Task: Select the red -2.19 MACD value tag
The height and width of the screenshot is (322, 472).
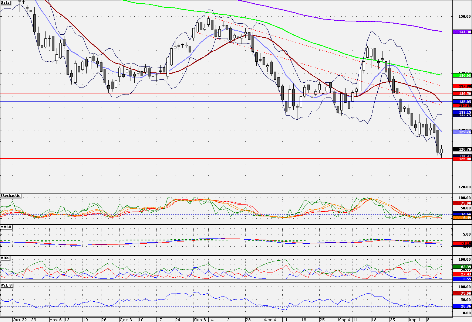Action: click(x=462, y=244)
